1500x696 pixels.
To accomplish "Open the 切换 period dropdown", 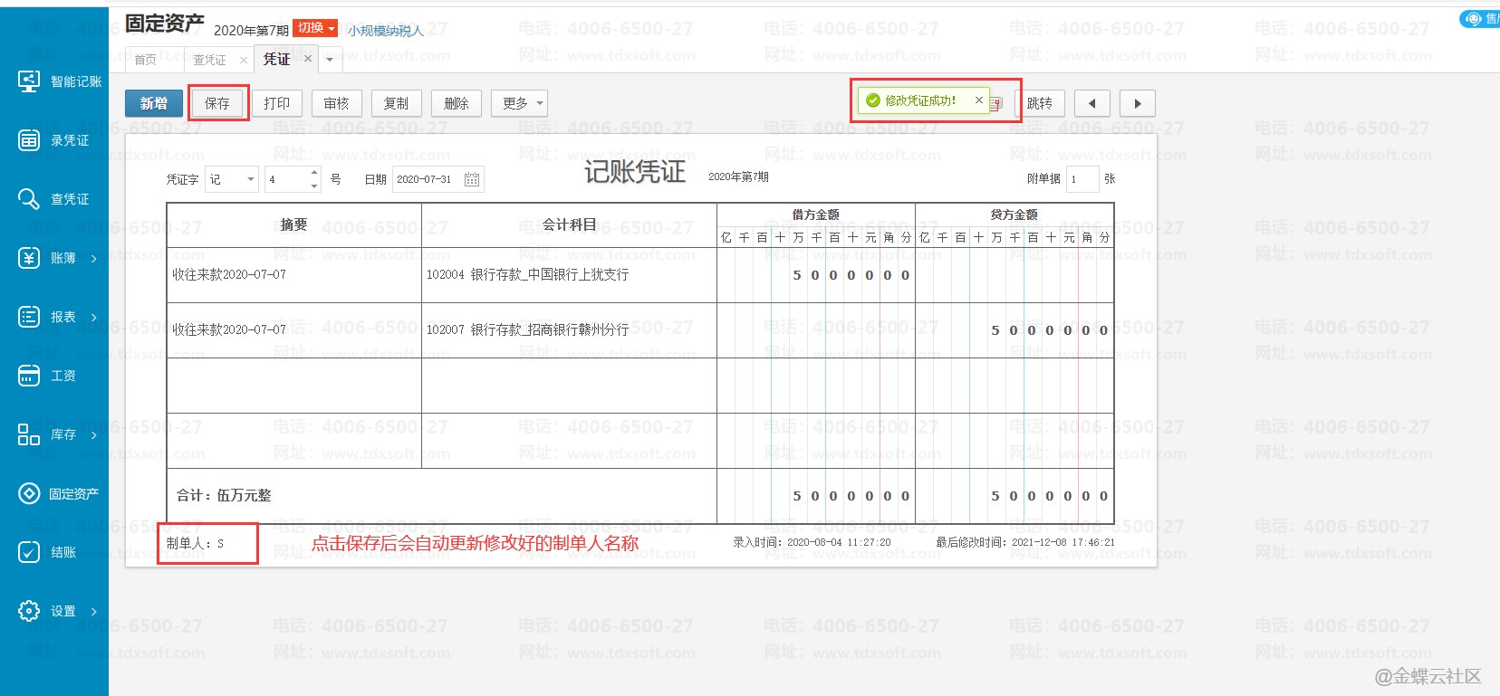I will point(315,29).
